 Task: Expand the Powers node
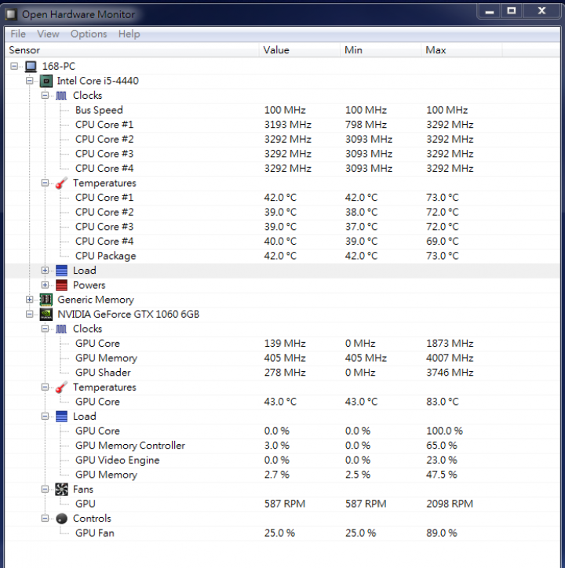pos(45,285)
